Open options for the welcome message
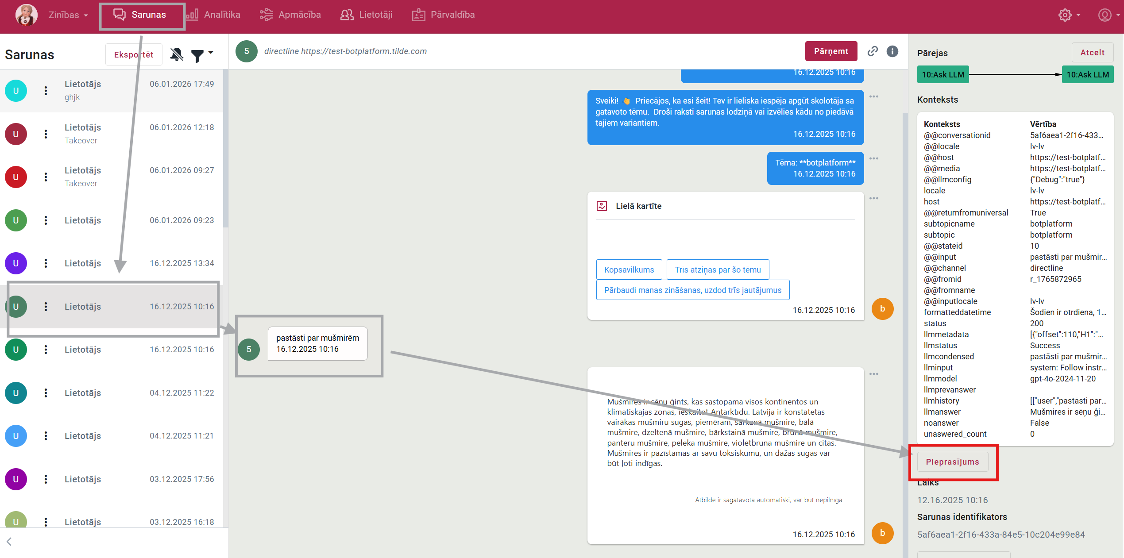Viewport: 1124px width, 558px height. coord(873,96)
